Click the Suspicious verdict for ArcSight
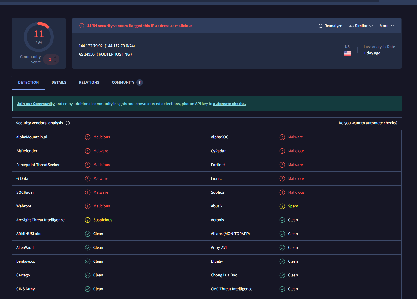The width and height of the screenshot is (417, 299). click(x=103, y=220)
